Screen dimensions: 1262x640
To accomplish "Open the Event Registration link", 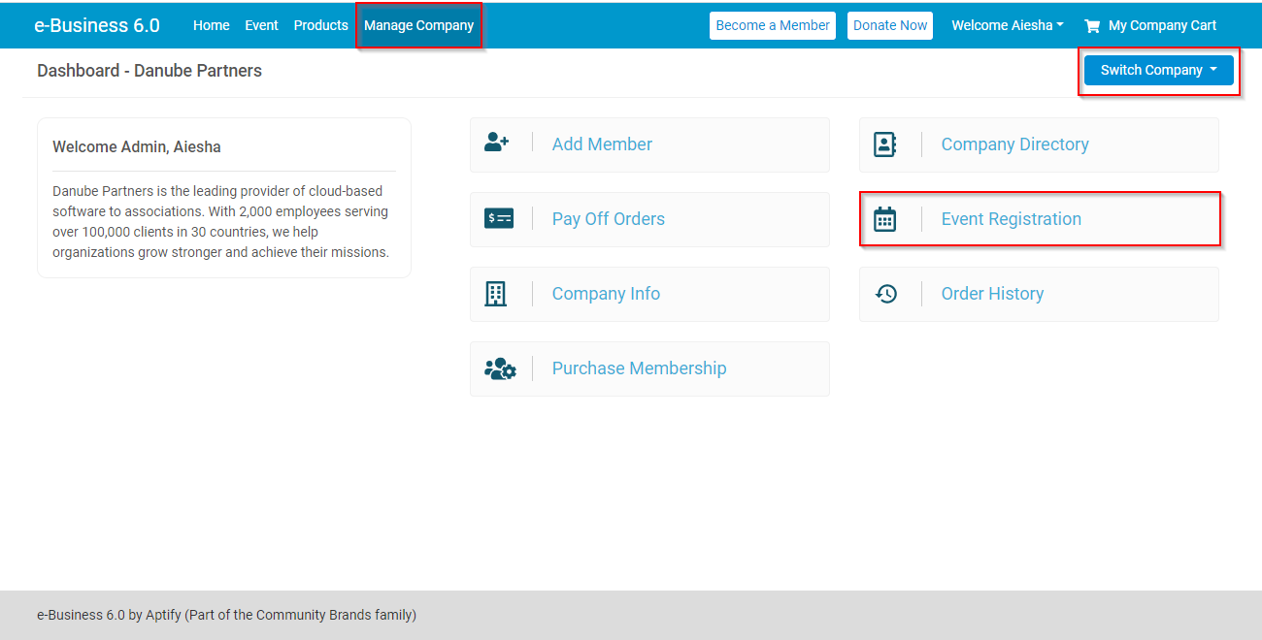I will [1011, 219].
